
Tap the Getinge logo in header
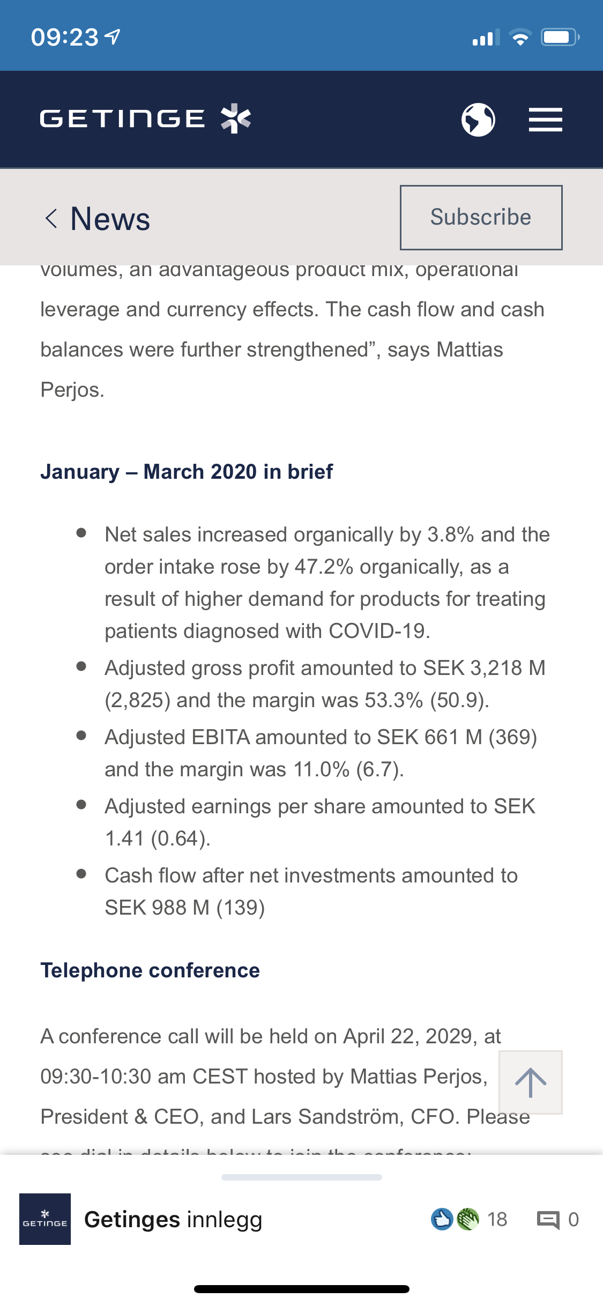[146, 118]
